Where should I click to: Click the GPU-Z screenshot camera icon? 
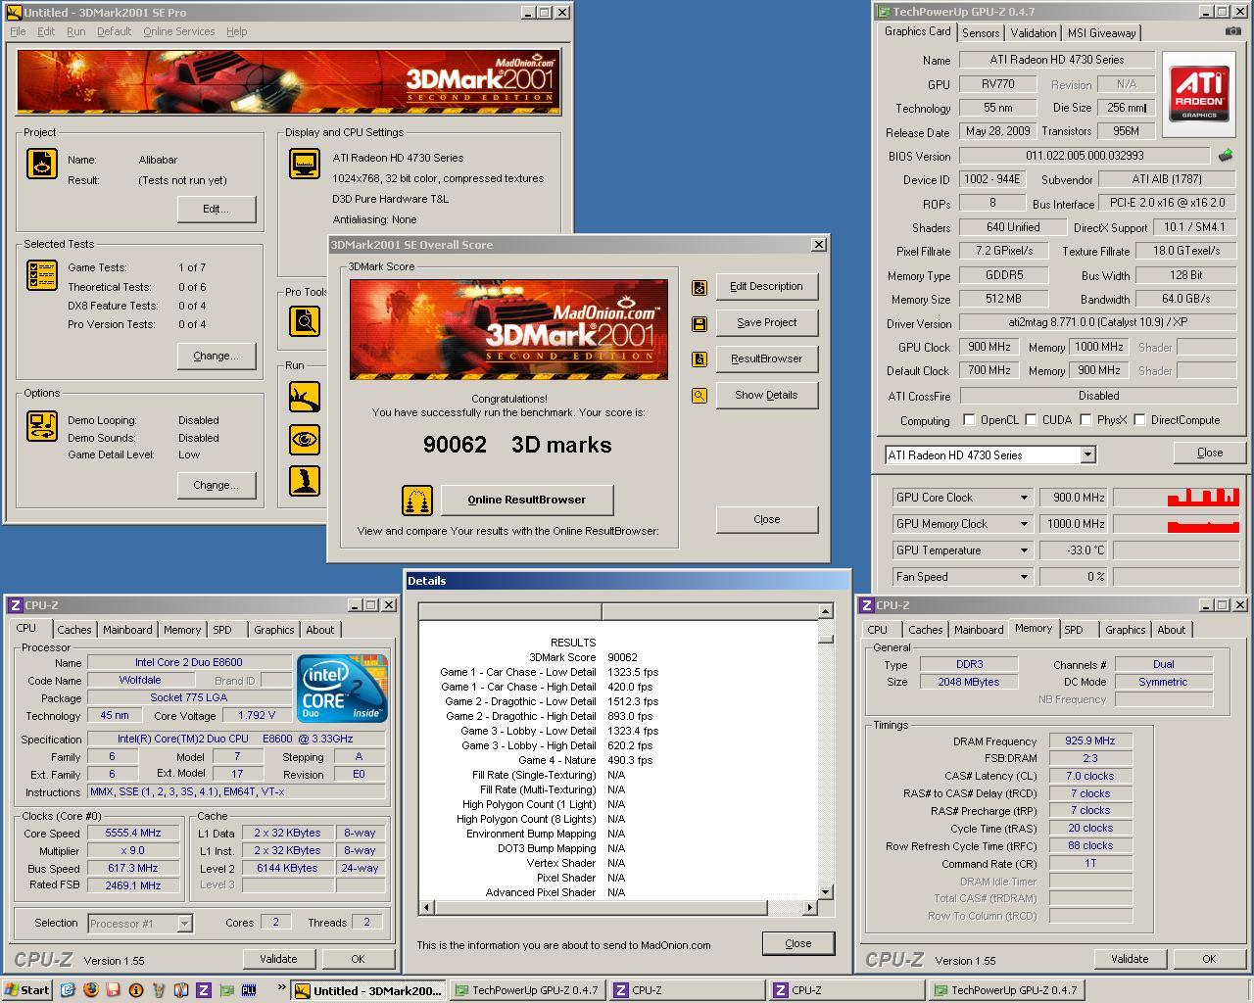coord(1232,31)
